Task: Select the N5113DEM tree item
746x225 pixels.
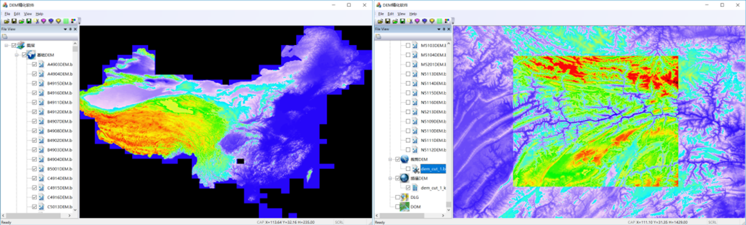Action: (433, 74)
